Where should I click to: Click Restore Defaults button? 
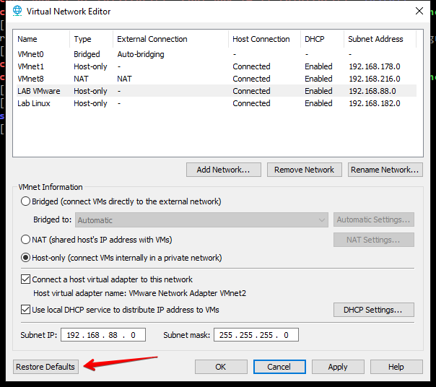45,367
